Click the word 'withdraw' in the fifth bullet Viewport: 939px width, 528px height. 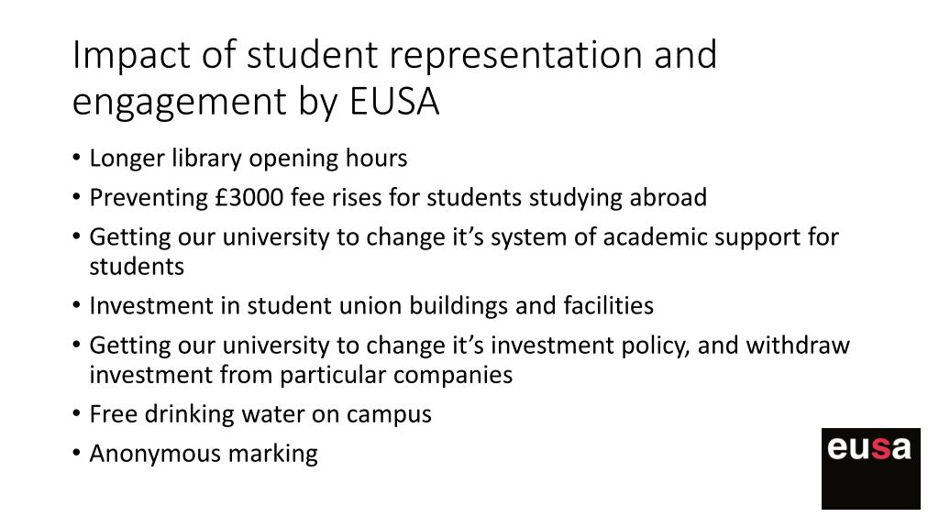click(798, 346)
